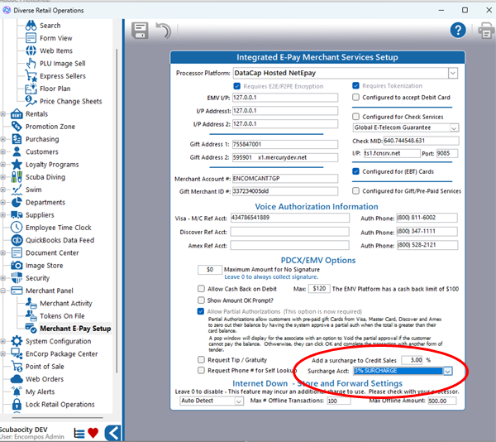Open the Help question mark icon
This screenshot has height=442, width=496.
pyautogui.click(x=458, y=30)
